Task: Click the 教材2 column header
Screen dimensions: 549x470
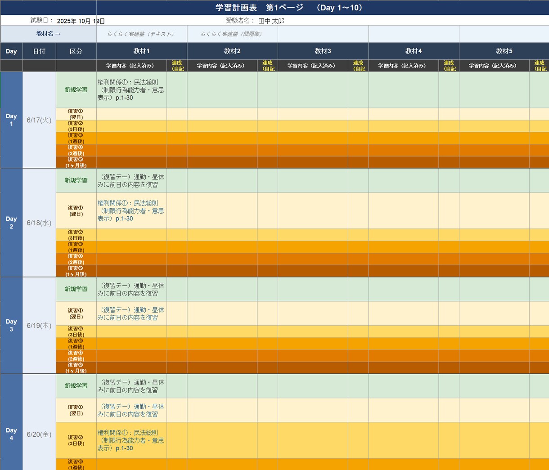Action: pyautogui.click(x=232, y=51)
